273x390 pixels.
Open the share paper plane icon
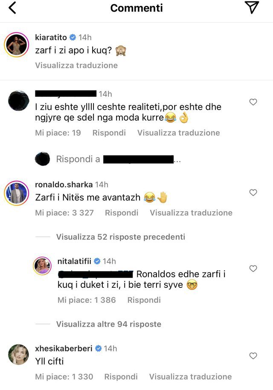[x=252, y=7]
